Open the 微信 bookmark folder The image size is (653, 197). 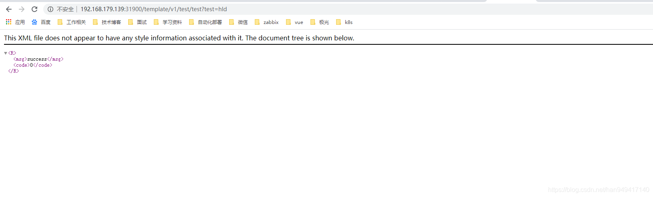tap(238, 22)
